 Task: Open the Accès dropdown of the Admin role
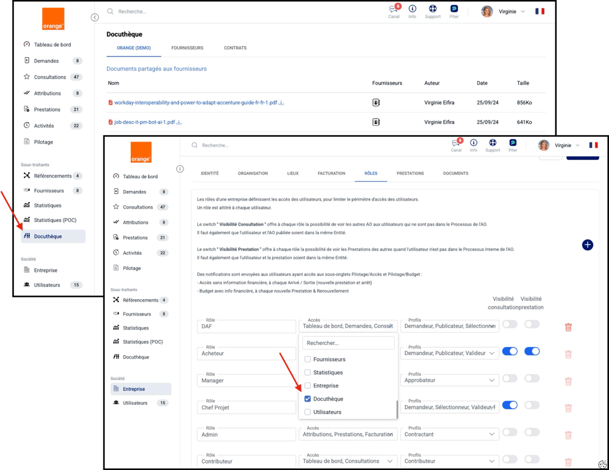point(348,434)
